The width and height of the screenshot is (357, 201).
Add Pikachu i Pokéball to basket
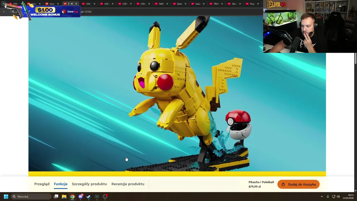[x=298, y=184]
